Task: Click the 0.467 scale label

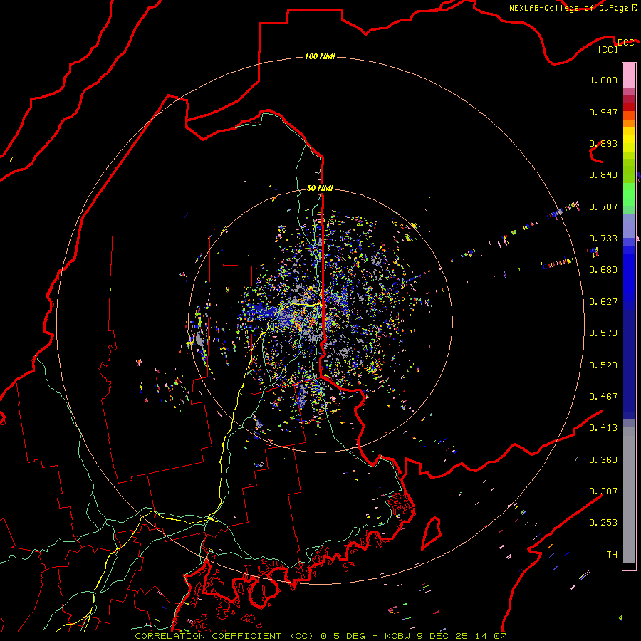Action: coord(603,397)
